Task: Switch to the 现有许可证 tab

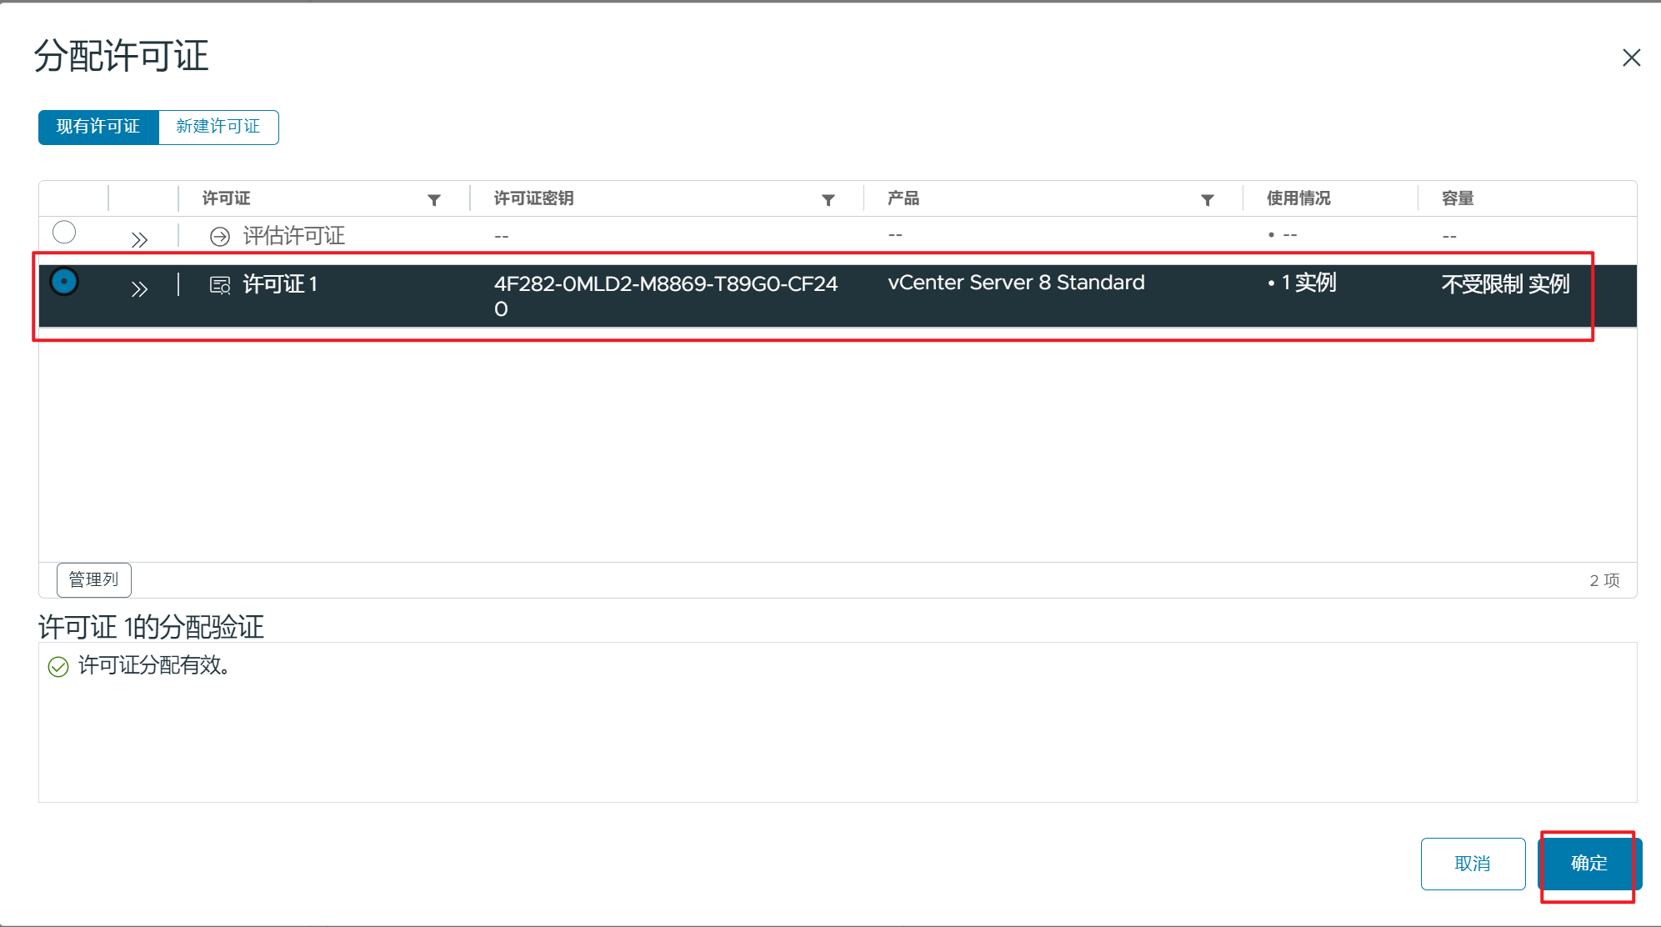Action: point(98,127)
